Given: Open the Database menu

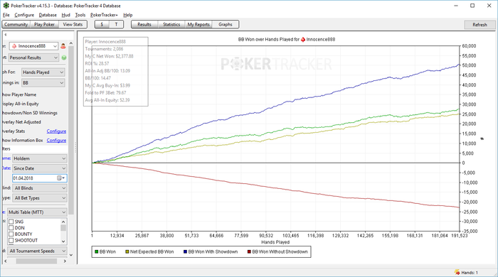Looking at the screenshot, I should 48,15.
